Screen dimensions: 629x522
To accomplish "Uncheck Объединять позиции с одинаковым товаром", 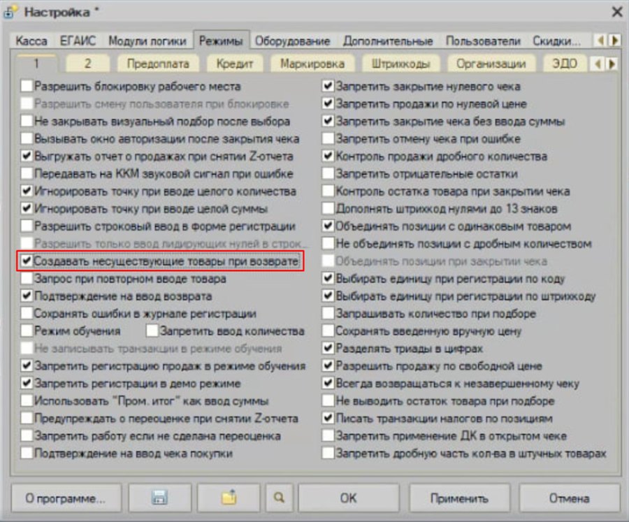I will coord(328,226).
